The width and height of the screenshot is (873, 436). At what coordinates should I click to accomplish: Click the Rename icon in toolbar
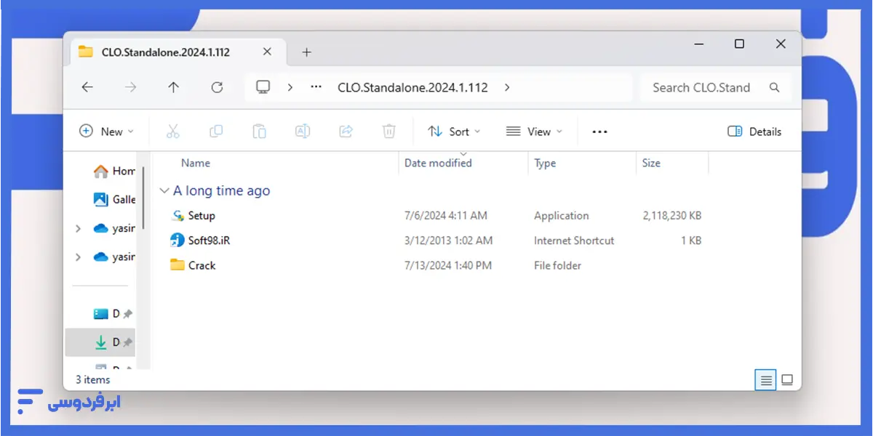coord(303,132)
